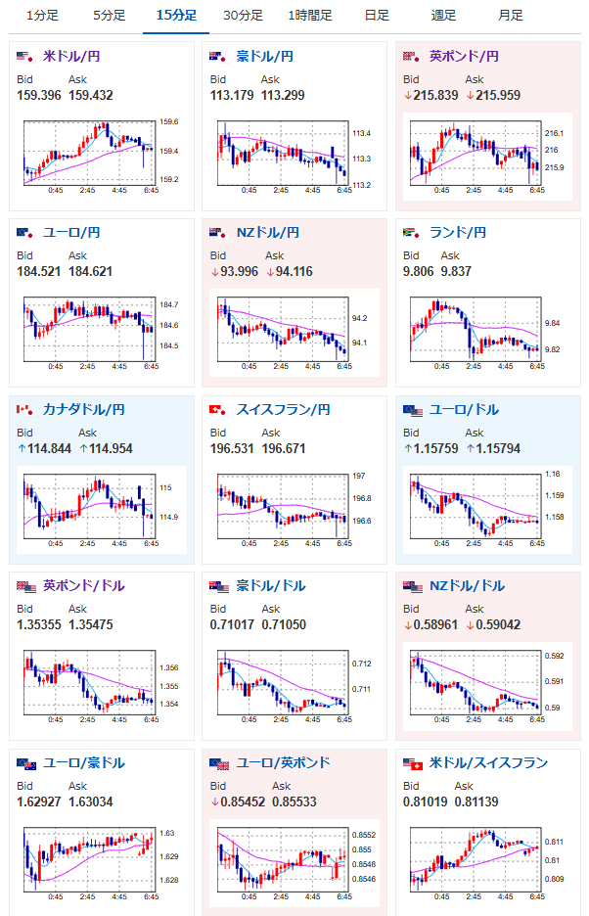Open the NZドル/円 pair link
The width and height of the screenshot is (589, 916).
tap(268, 233)
